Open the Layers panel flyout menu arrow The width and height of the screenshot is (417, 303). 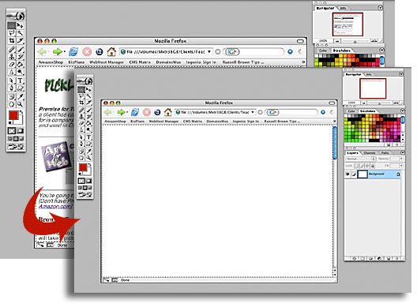402,152
